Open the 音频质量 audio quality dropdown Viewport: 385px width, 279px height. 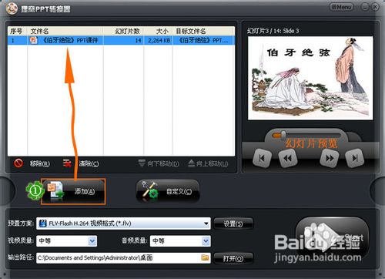206,241
